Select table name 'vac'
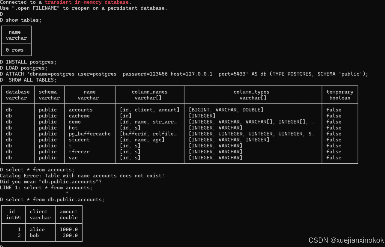 point(73,158)
